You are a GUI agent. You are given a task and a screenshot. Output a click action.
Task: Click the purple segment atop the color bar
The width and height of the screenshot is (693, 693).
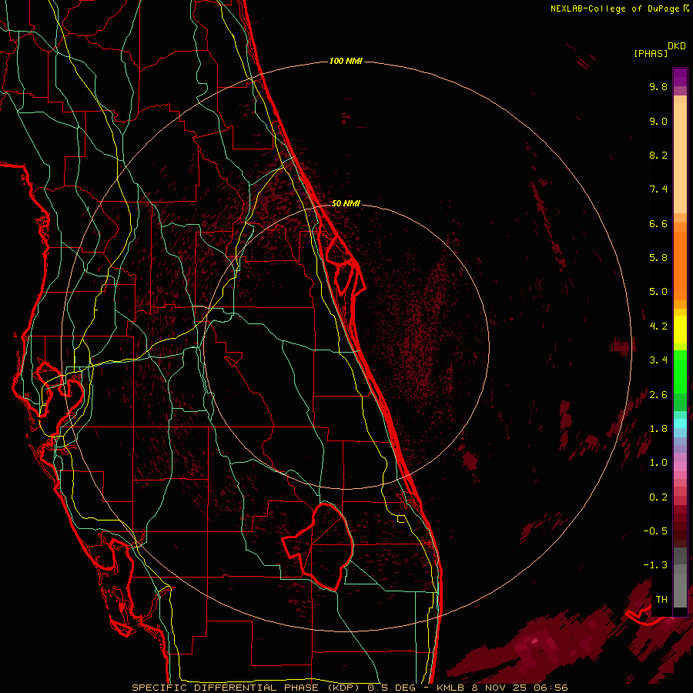(x=680, y=77)
